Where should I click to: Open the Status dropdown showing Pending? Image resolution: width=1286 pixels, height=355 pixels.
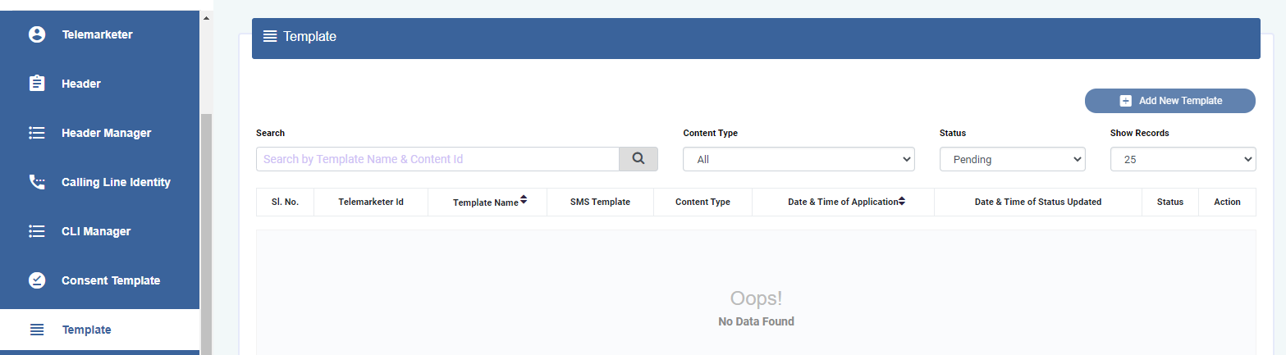(1013, 159)
